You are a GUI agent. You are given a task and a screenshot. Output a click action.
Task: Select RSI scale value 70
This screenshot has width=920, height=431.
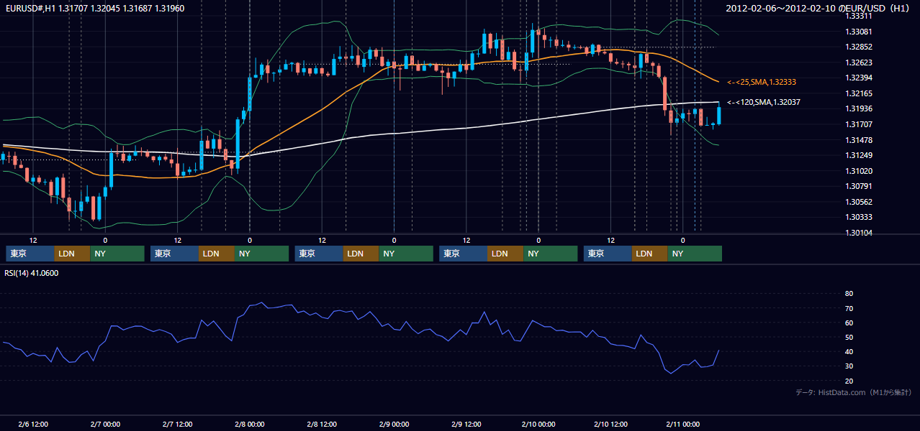(x=849, y=308)
